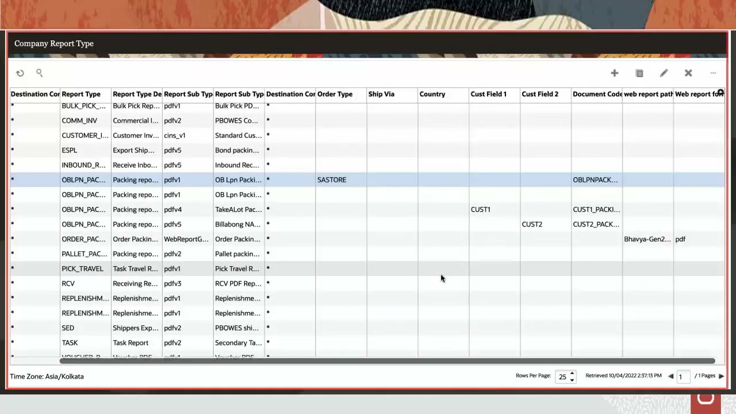Click the Bhavya-Gen2... web report path cell
The width and height of the screenshot is (736, 414).
(x=647, y=239)
